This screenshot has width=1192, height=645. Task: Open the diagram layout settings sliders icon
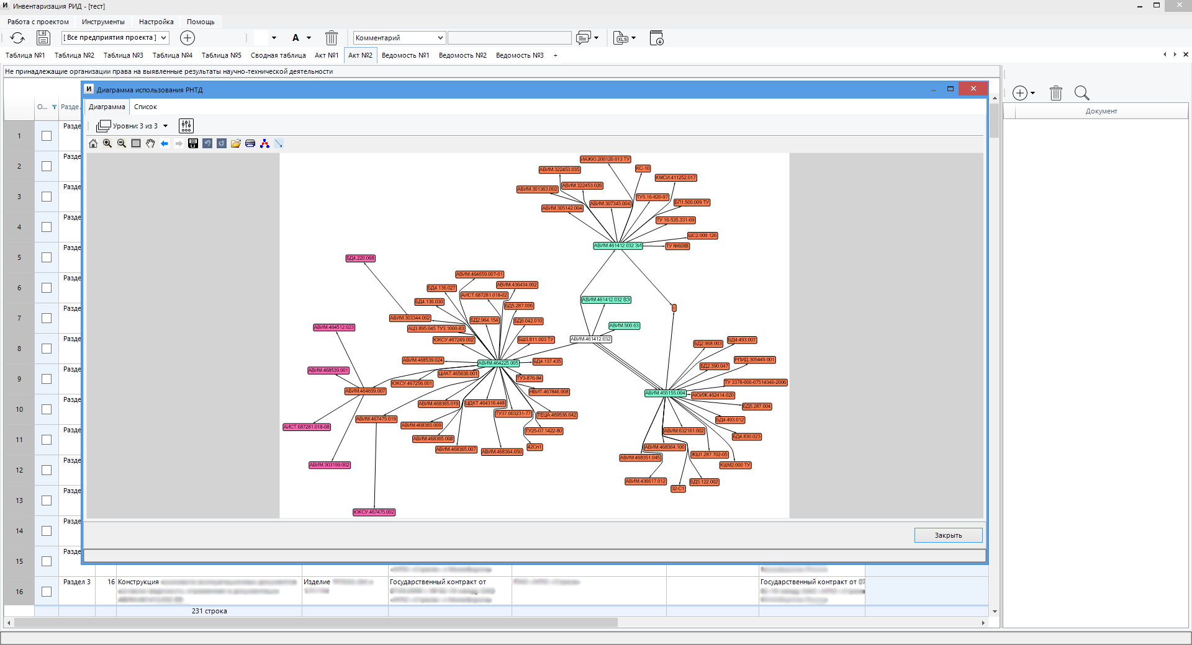click(x=186, y=126)
